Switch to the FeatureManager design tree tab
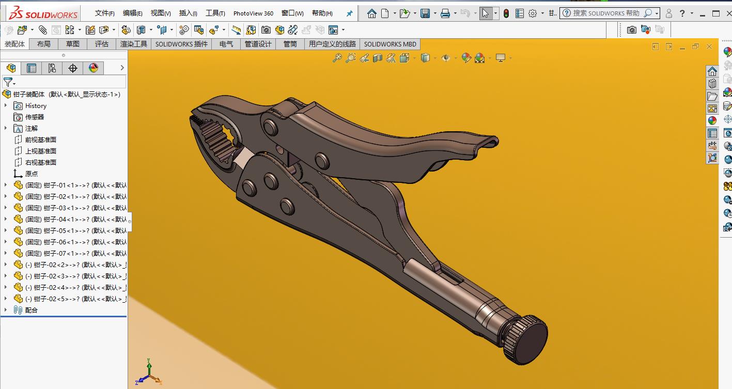Image resolution: width=732 pixels, height=389 pixels. click(x=11, y=68)
